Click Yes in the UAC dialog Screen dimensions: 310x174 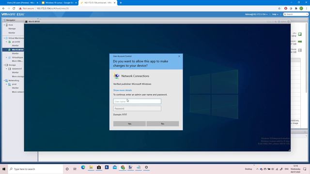[x=129, y=124]
